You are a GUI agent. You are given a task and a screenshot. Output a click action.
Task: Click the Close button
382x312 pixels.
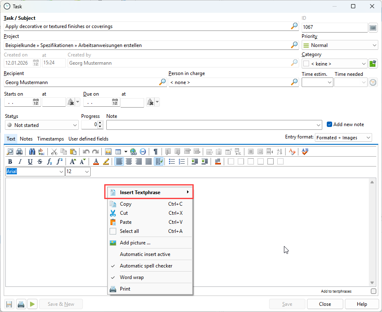click(x=325, y=304)
